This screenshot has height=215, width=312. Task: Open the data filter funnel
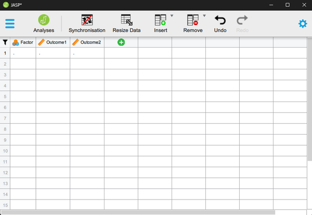(5, 42)
